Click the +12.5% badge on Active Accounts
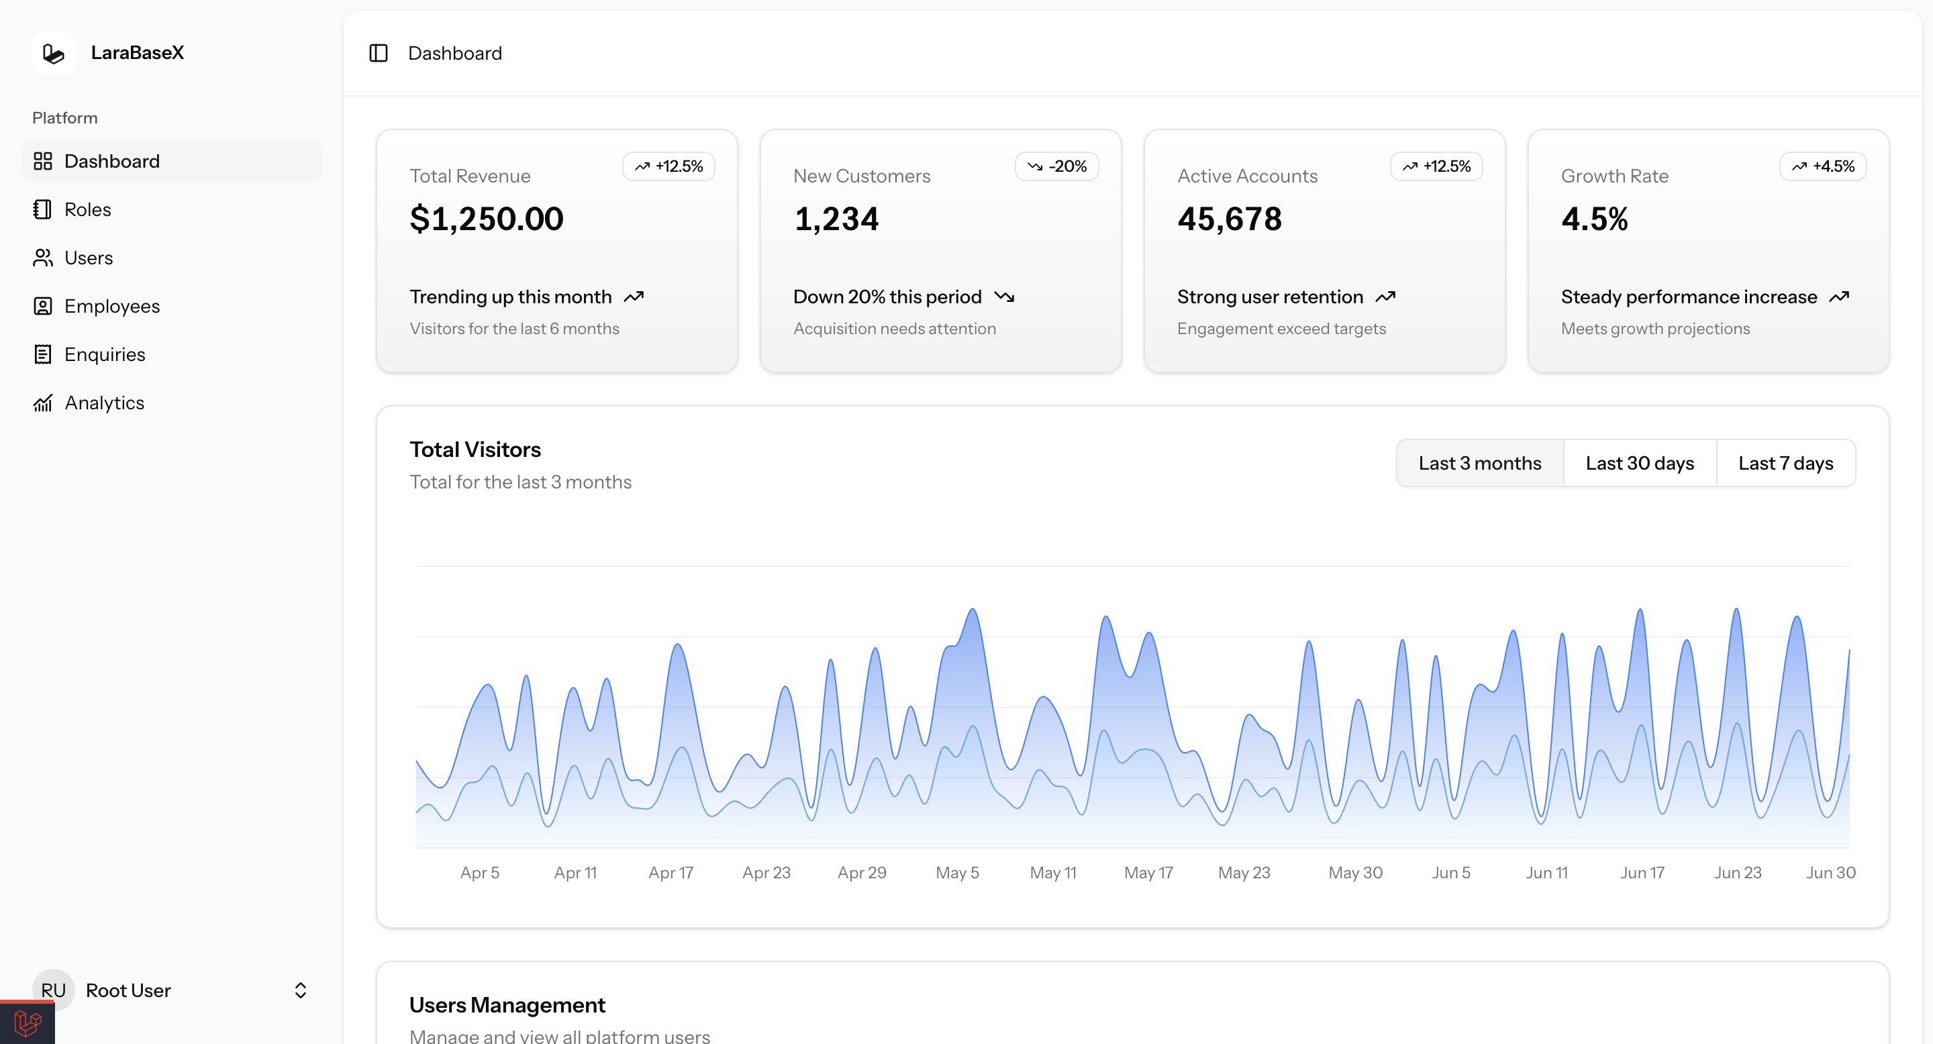Viewport: 1933px width, 1044px height. 1436,166
